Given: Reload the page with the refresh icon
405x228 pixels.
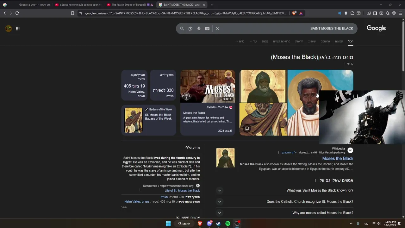Looking at the screenshot, I should tap(17, 13).
